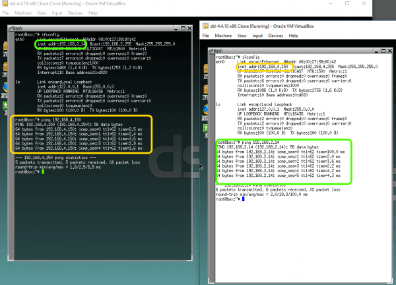Click 'inet addr:192.168.4.150' in right terminal

263,67
